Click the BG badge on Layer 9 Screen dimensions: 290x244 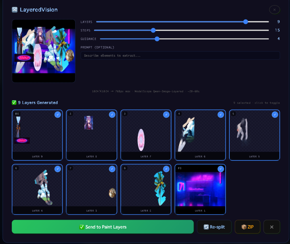[17, 114]
